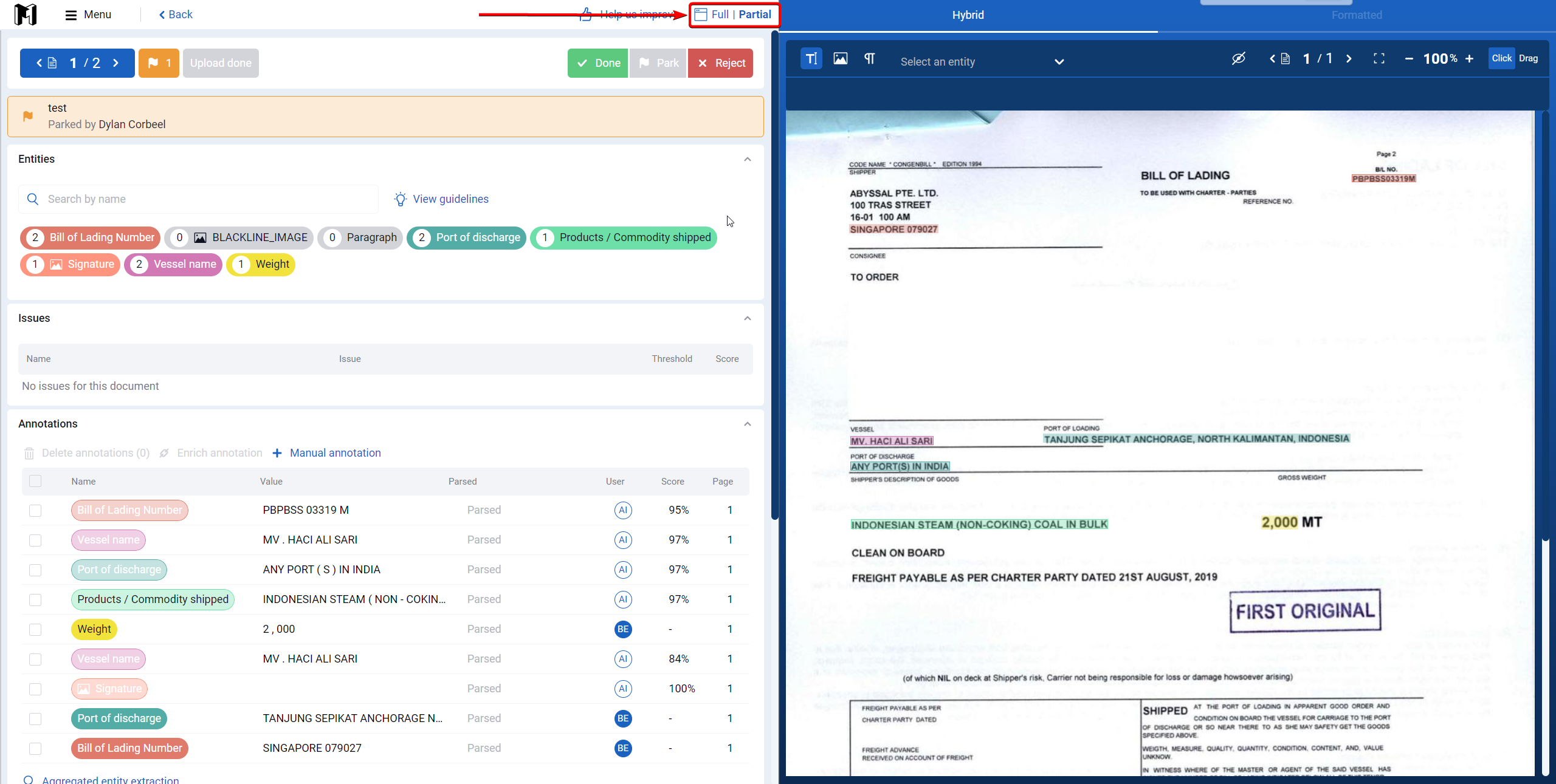This screenshot has height=784, width=1556.
Task: Check the PBPBSS 03319 M row checkbox
Action: click(35, 510)
